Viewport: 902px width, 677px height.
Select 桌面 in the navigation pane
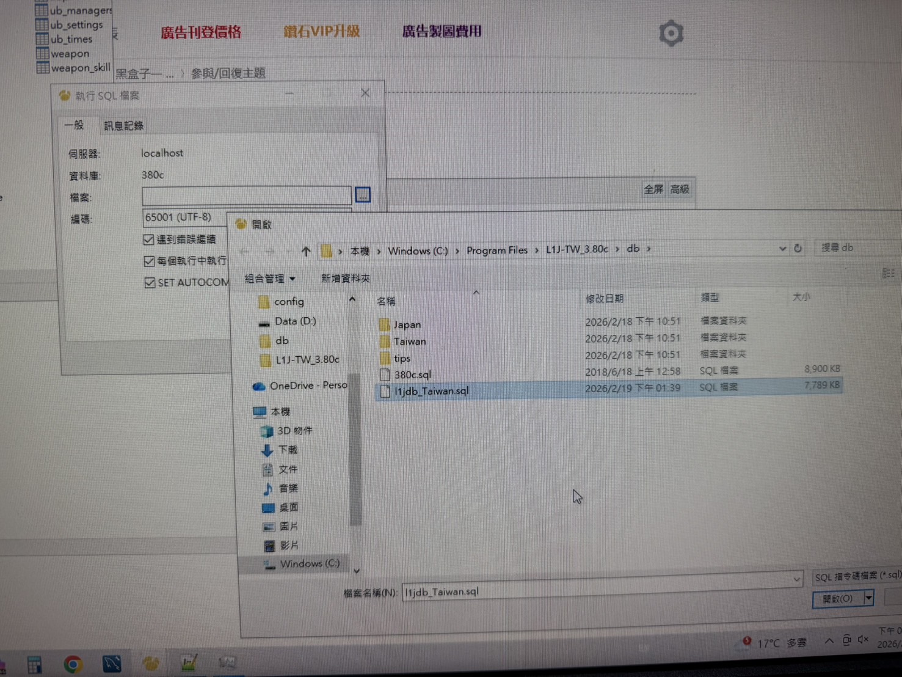click(x=280, y=508)
